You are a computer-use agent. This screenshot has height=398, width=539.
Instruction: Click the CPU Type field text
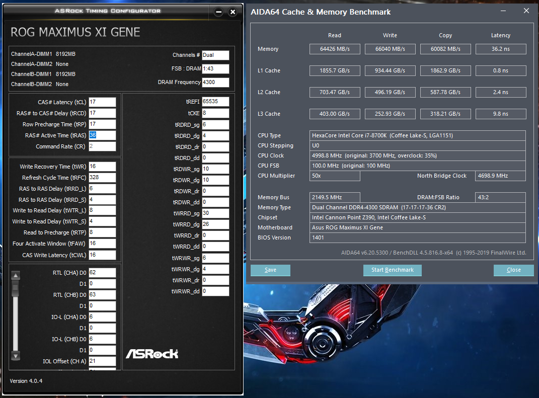pos(417,135)
